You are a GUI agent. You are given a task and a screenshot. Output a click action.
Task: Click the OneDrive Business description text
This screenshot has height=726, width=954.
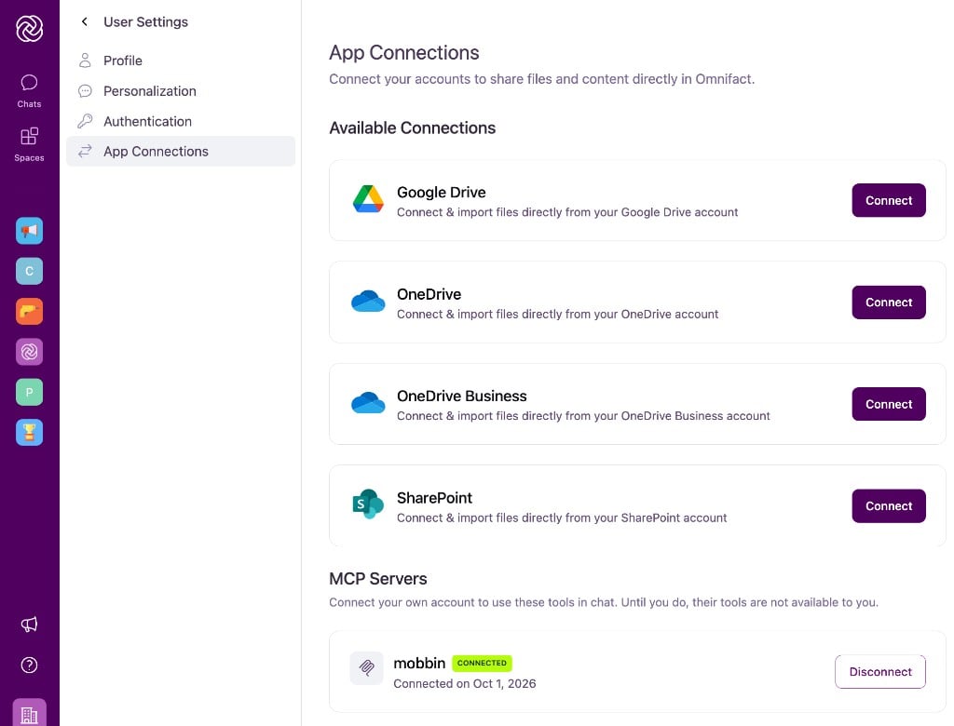(583, 416)
